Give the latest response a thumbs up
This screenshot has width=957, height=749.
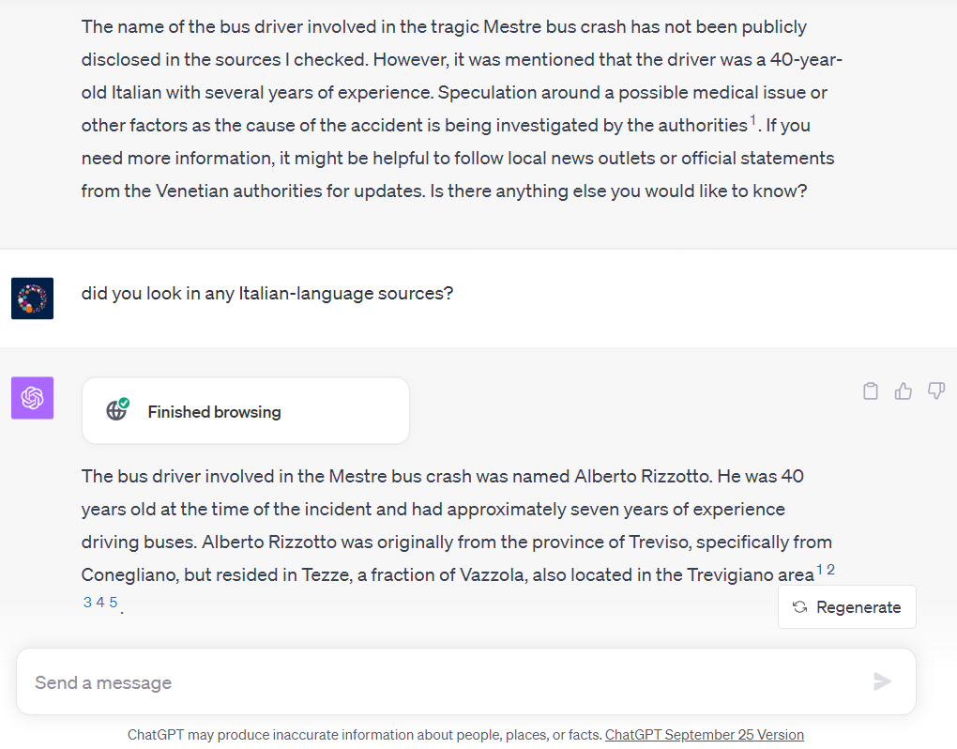click(904, 391)
